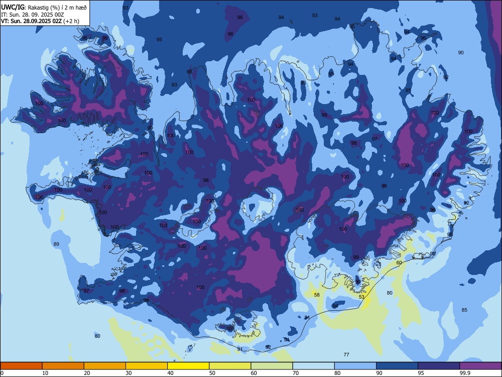
Task: Click the title 'UWC/IG: Rakastig (%) í 2 m hæð'
Action: coord(44,8)
